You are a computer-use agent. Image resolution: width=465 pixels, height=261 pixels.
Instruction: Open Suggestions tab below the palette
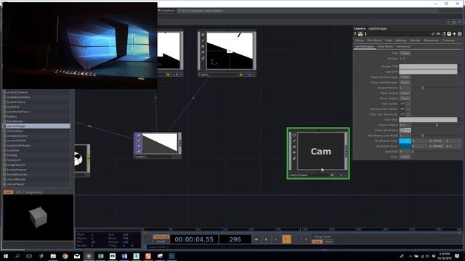pos(33,192)
